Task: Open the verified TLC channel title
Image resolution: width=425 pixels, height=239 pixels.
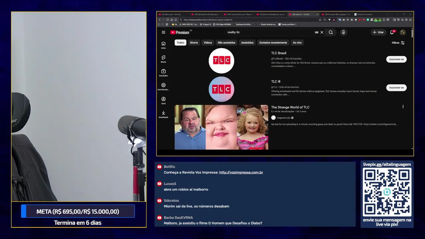Action: point(274,81)
